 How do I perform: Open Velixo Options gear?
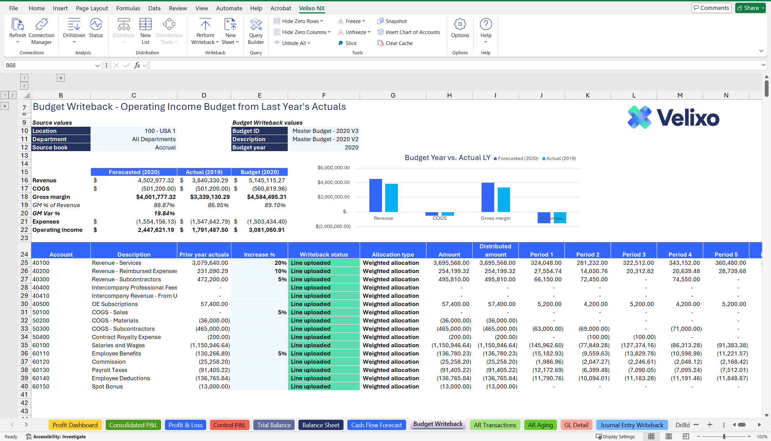click(460, 24)
